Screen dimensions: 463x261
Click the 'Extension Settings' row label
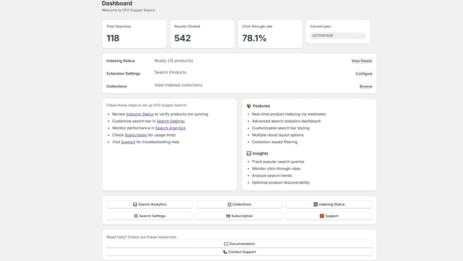point(124,74)
